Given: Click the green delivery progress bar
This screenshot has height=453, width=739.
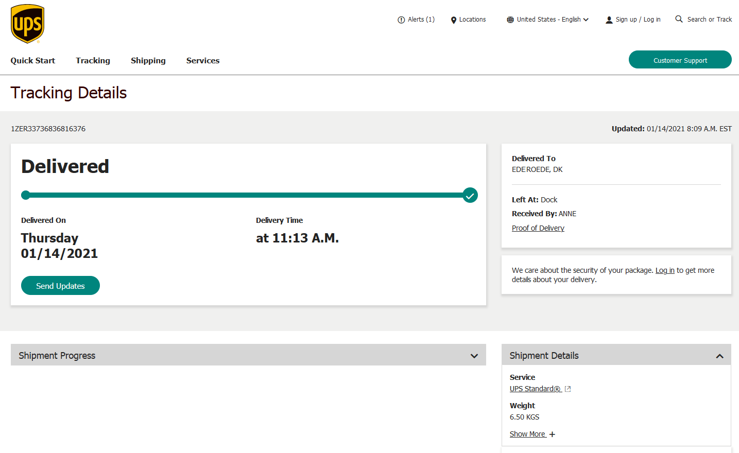Looking at the screenshot, I should 248,195.
